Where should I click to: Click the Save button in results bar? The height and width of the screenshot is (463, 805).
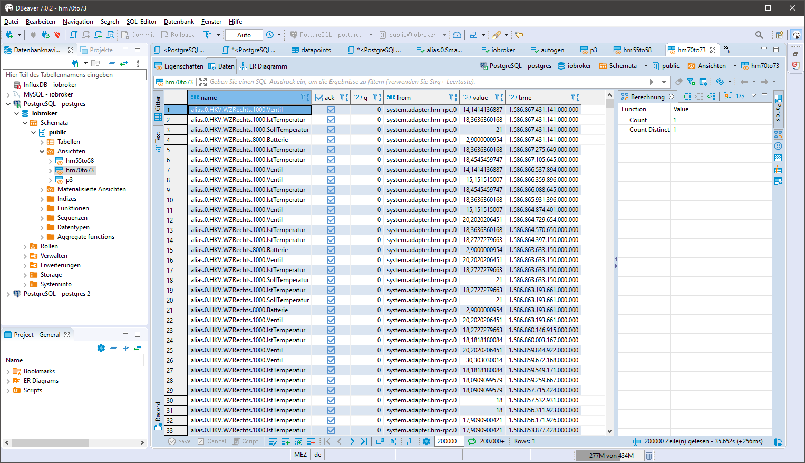(180, 441)
